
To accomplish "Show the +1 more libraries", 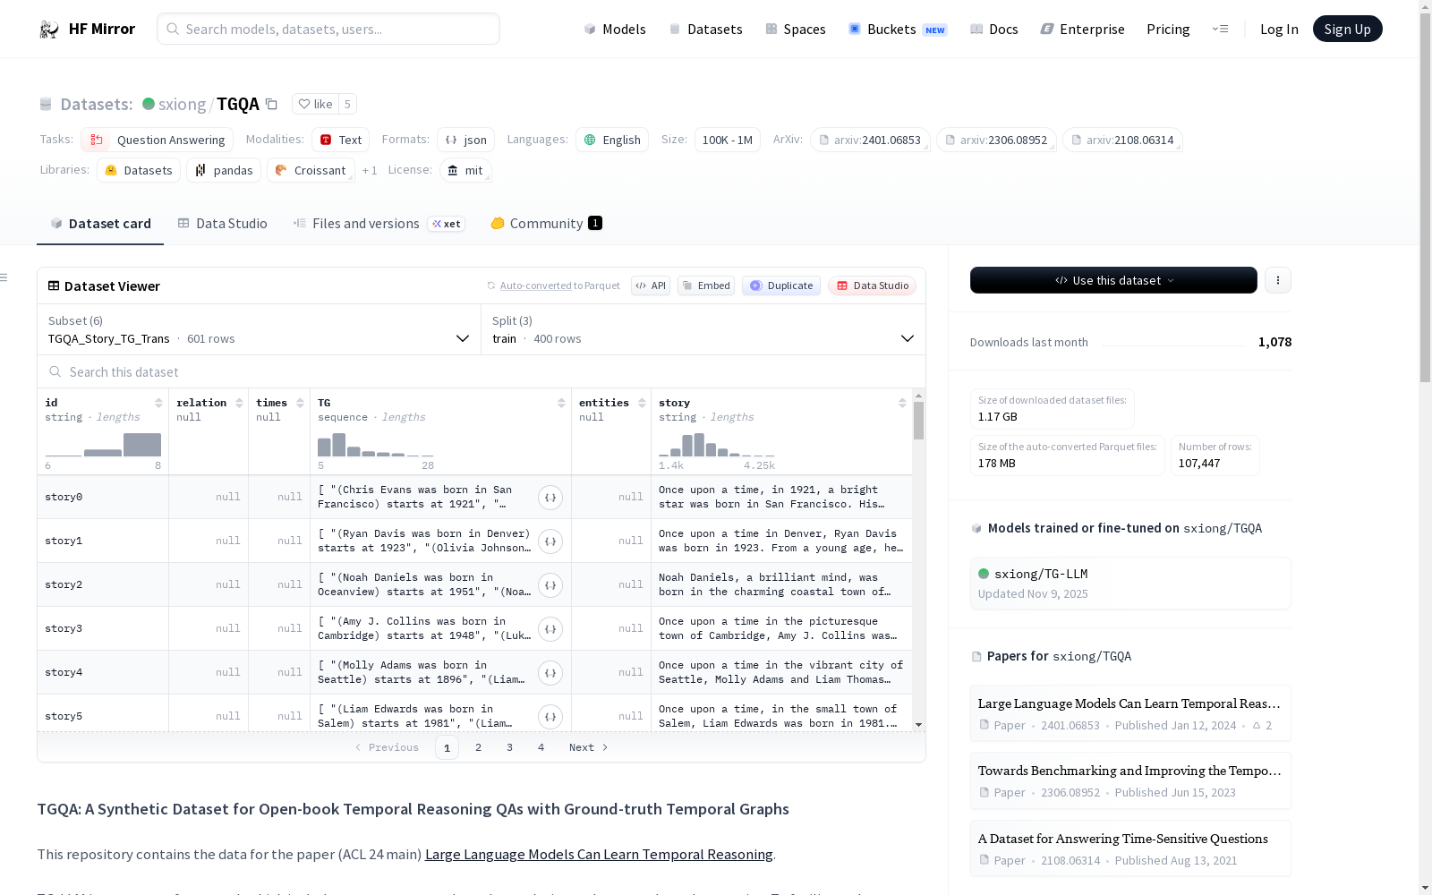I will tap(370, 170).
